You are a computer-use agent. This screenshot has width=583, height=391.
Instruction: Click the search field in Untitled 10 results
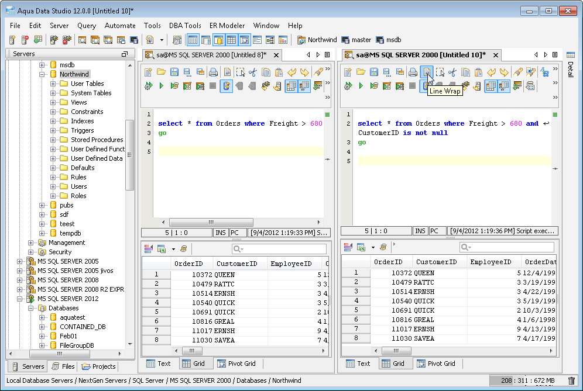pos(507,247)
